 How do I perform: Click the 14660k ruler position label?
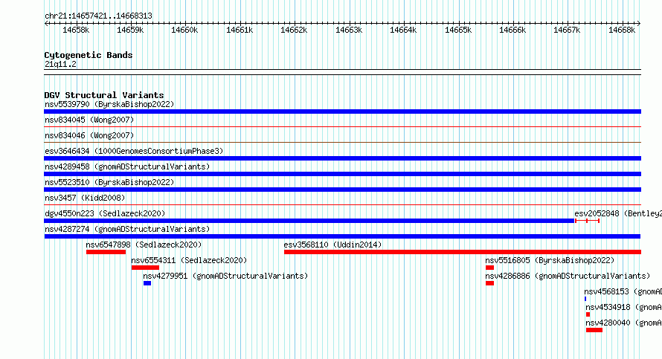coord(184,30)
